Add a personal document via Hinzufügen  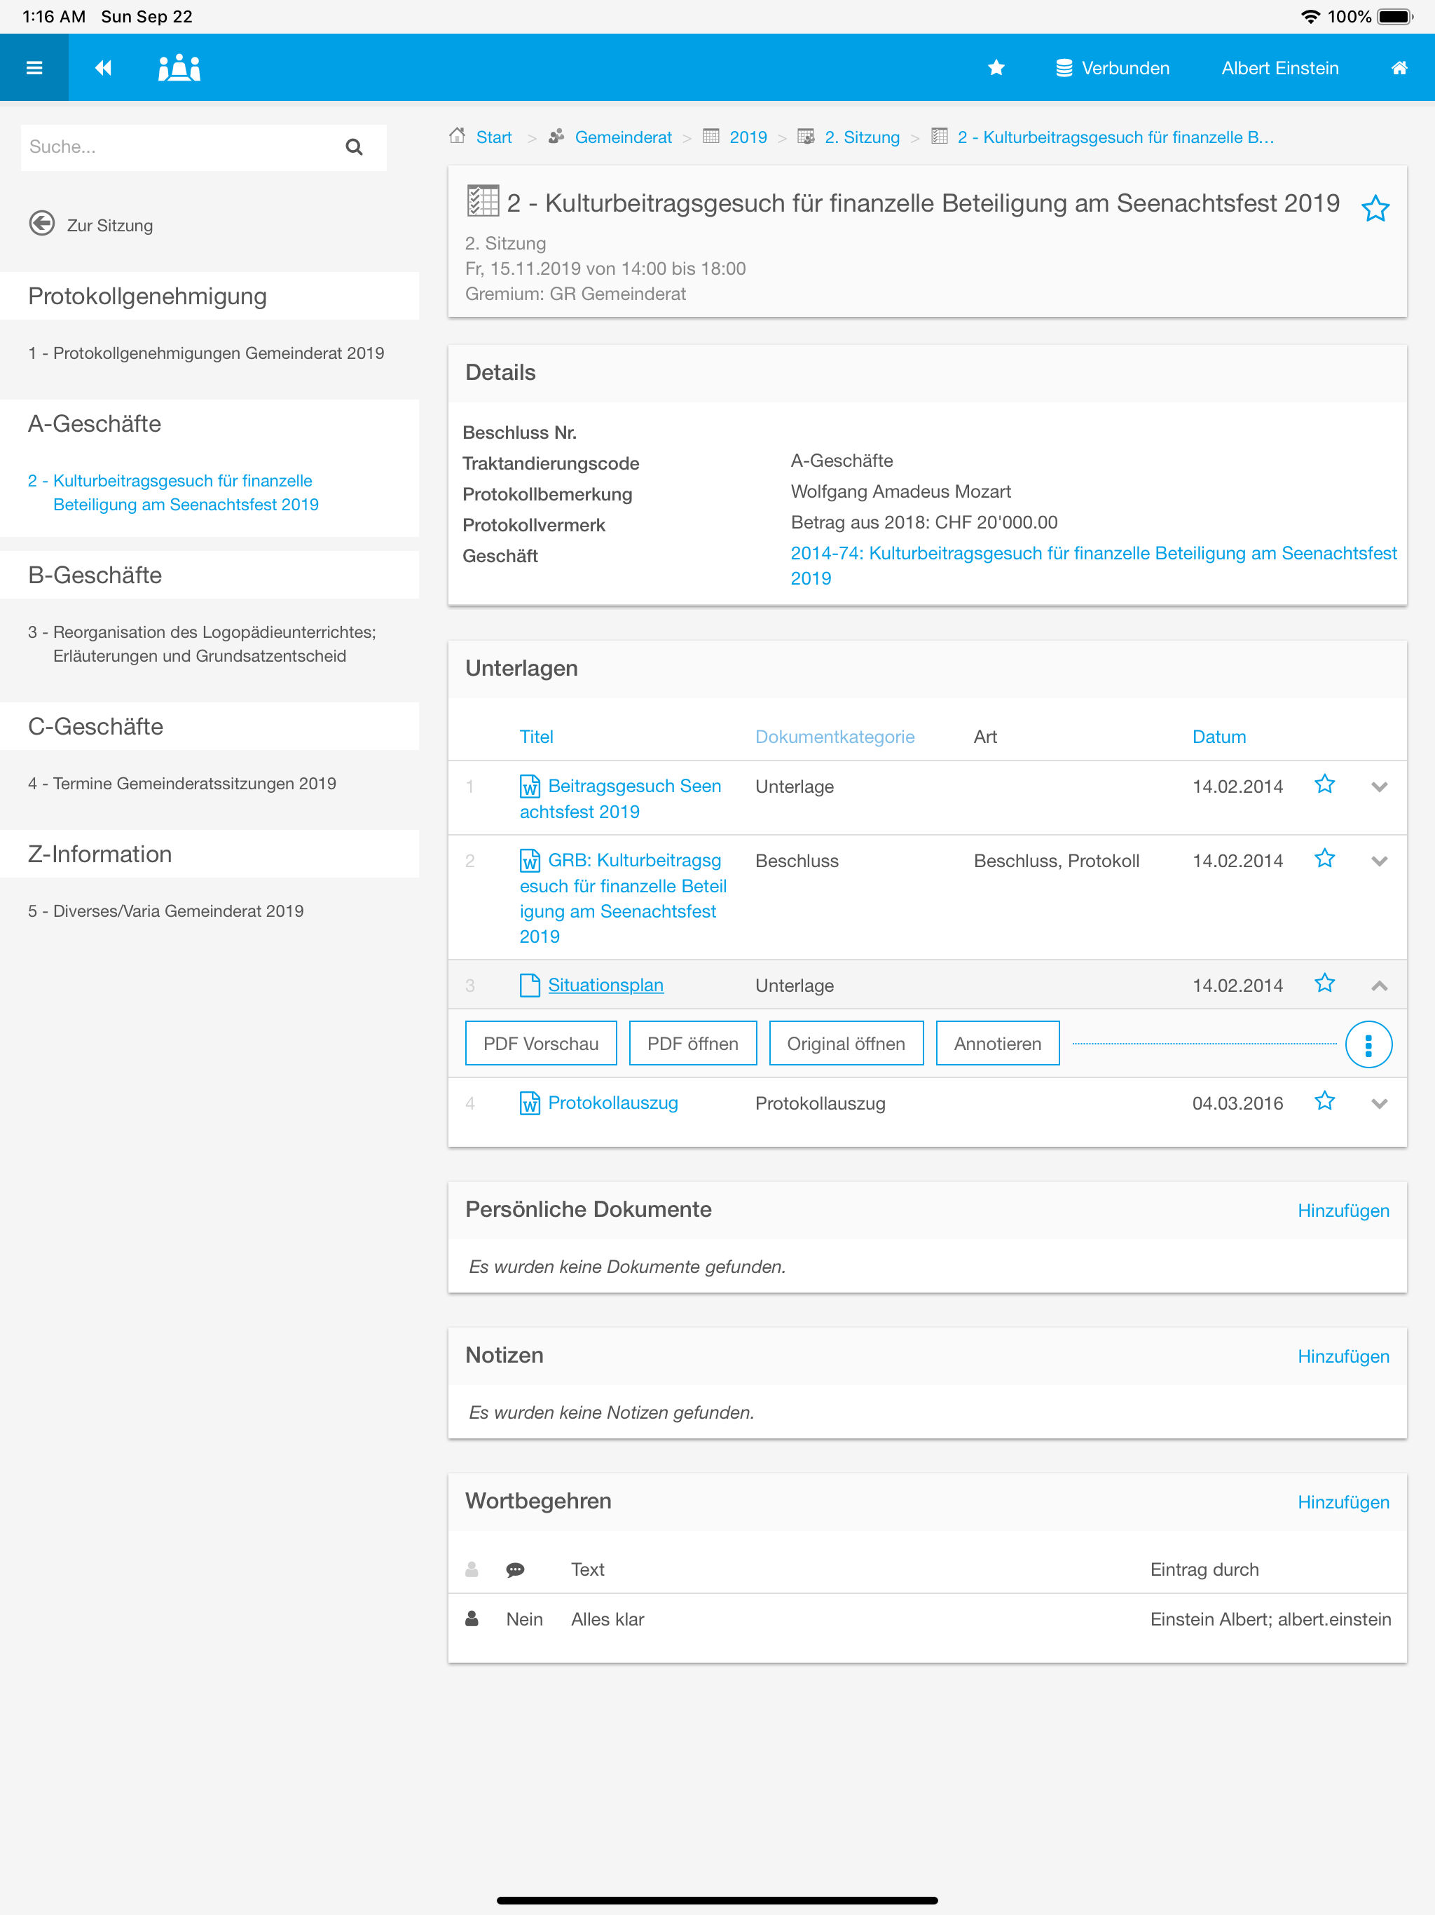click(1343, 1211)
